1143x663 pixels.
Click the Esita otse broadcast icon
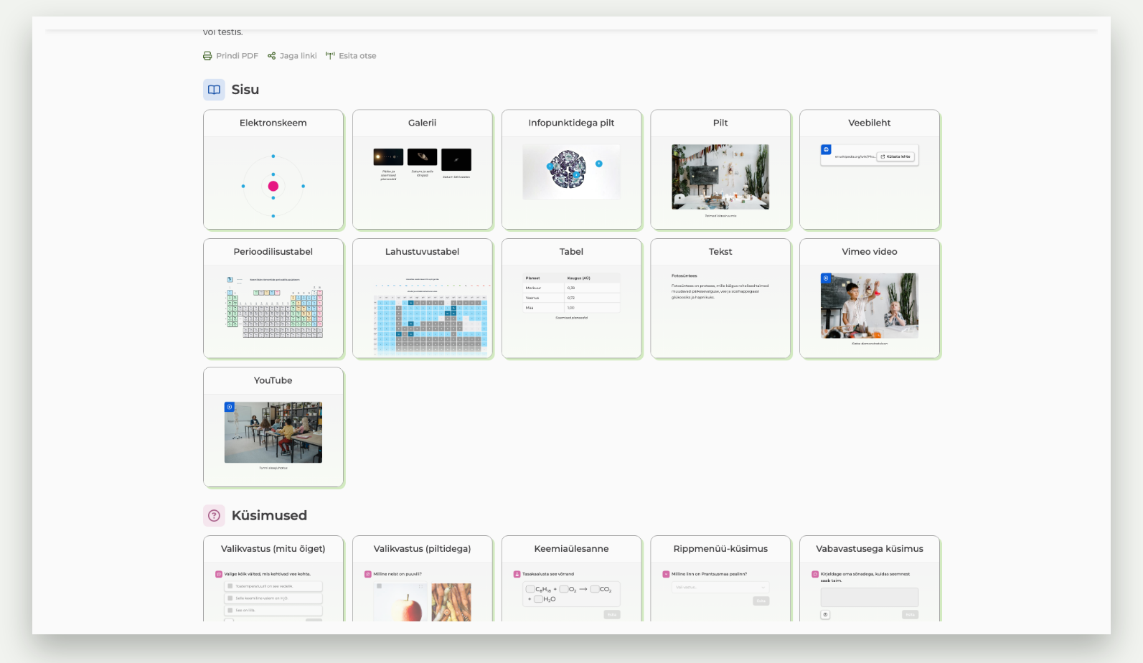coord(330,56)
